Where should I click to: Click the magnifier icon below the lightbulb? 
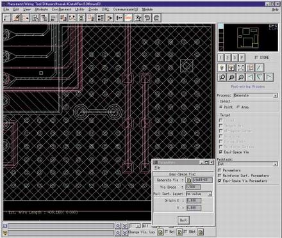point(222,77)
